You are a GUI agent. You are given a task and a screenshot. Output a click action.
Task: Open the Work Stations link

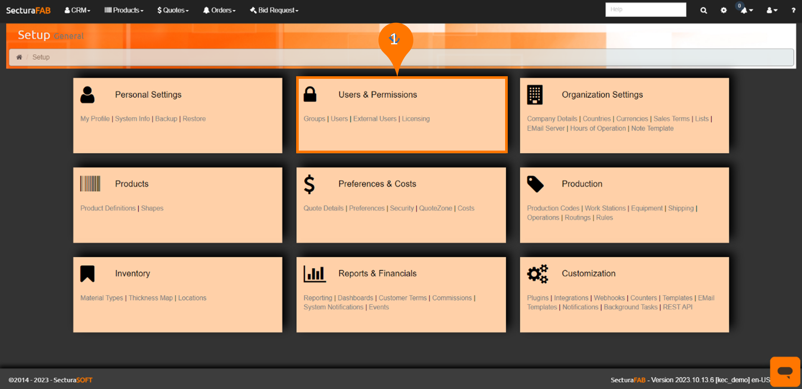coord(605,208)
